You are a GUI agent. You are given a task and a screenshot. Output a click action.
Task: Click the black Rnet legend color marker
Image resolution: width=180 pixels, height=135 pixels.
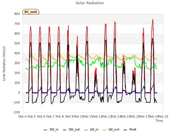125,130
